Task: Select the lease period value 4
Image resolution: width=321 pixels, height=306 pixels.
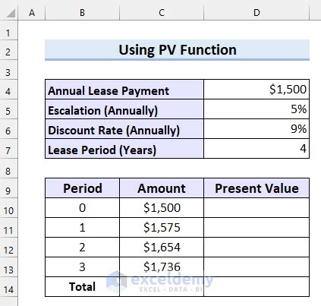Action: click(256, 149)
